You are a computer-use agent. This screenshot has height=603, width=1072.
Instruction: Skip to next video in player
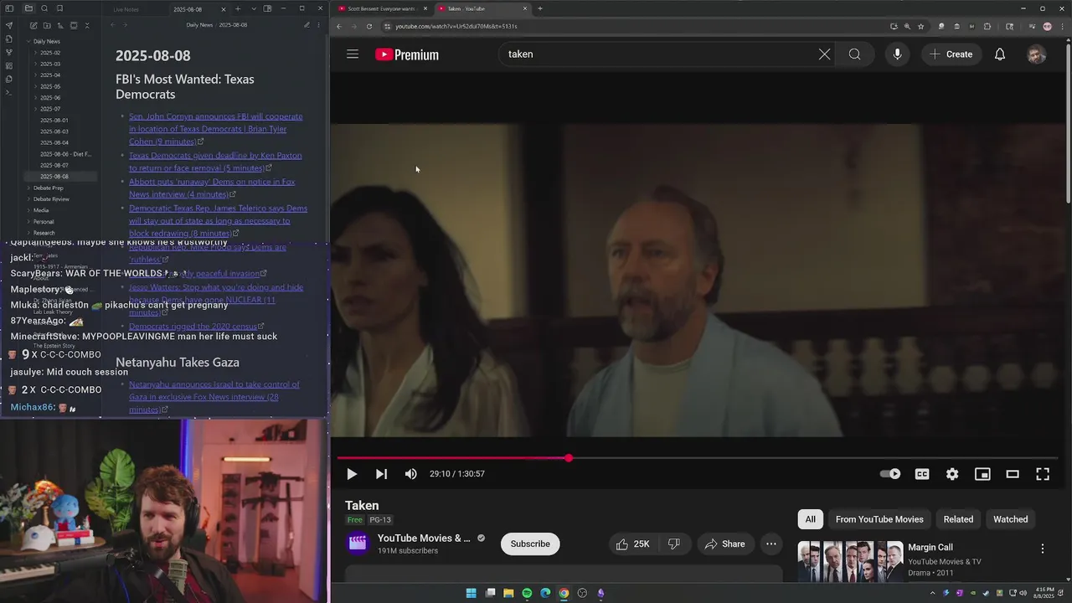[x=381, y=474]
